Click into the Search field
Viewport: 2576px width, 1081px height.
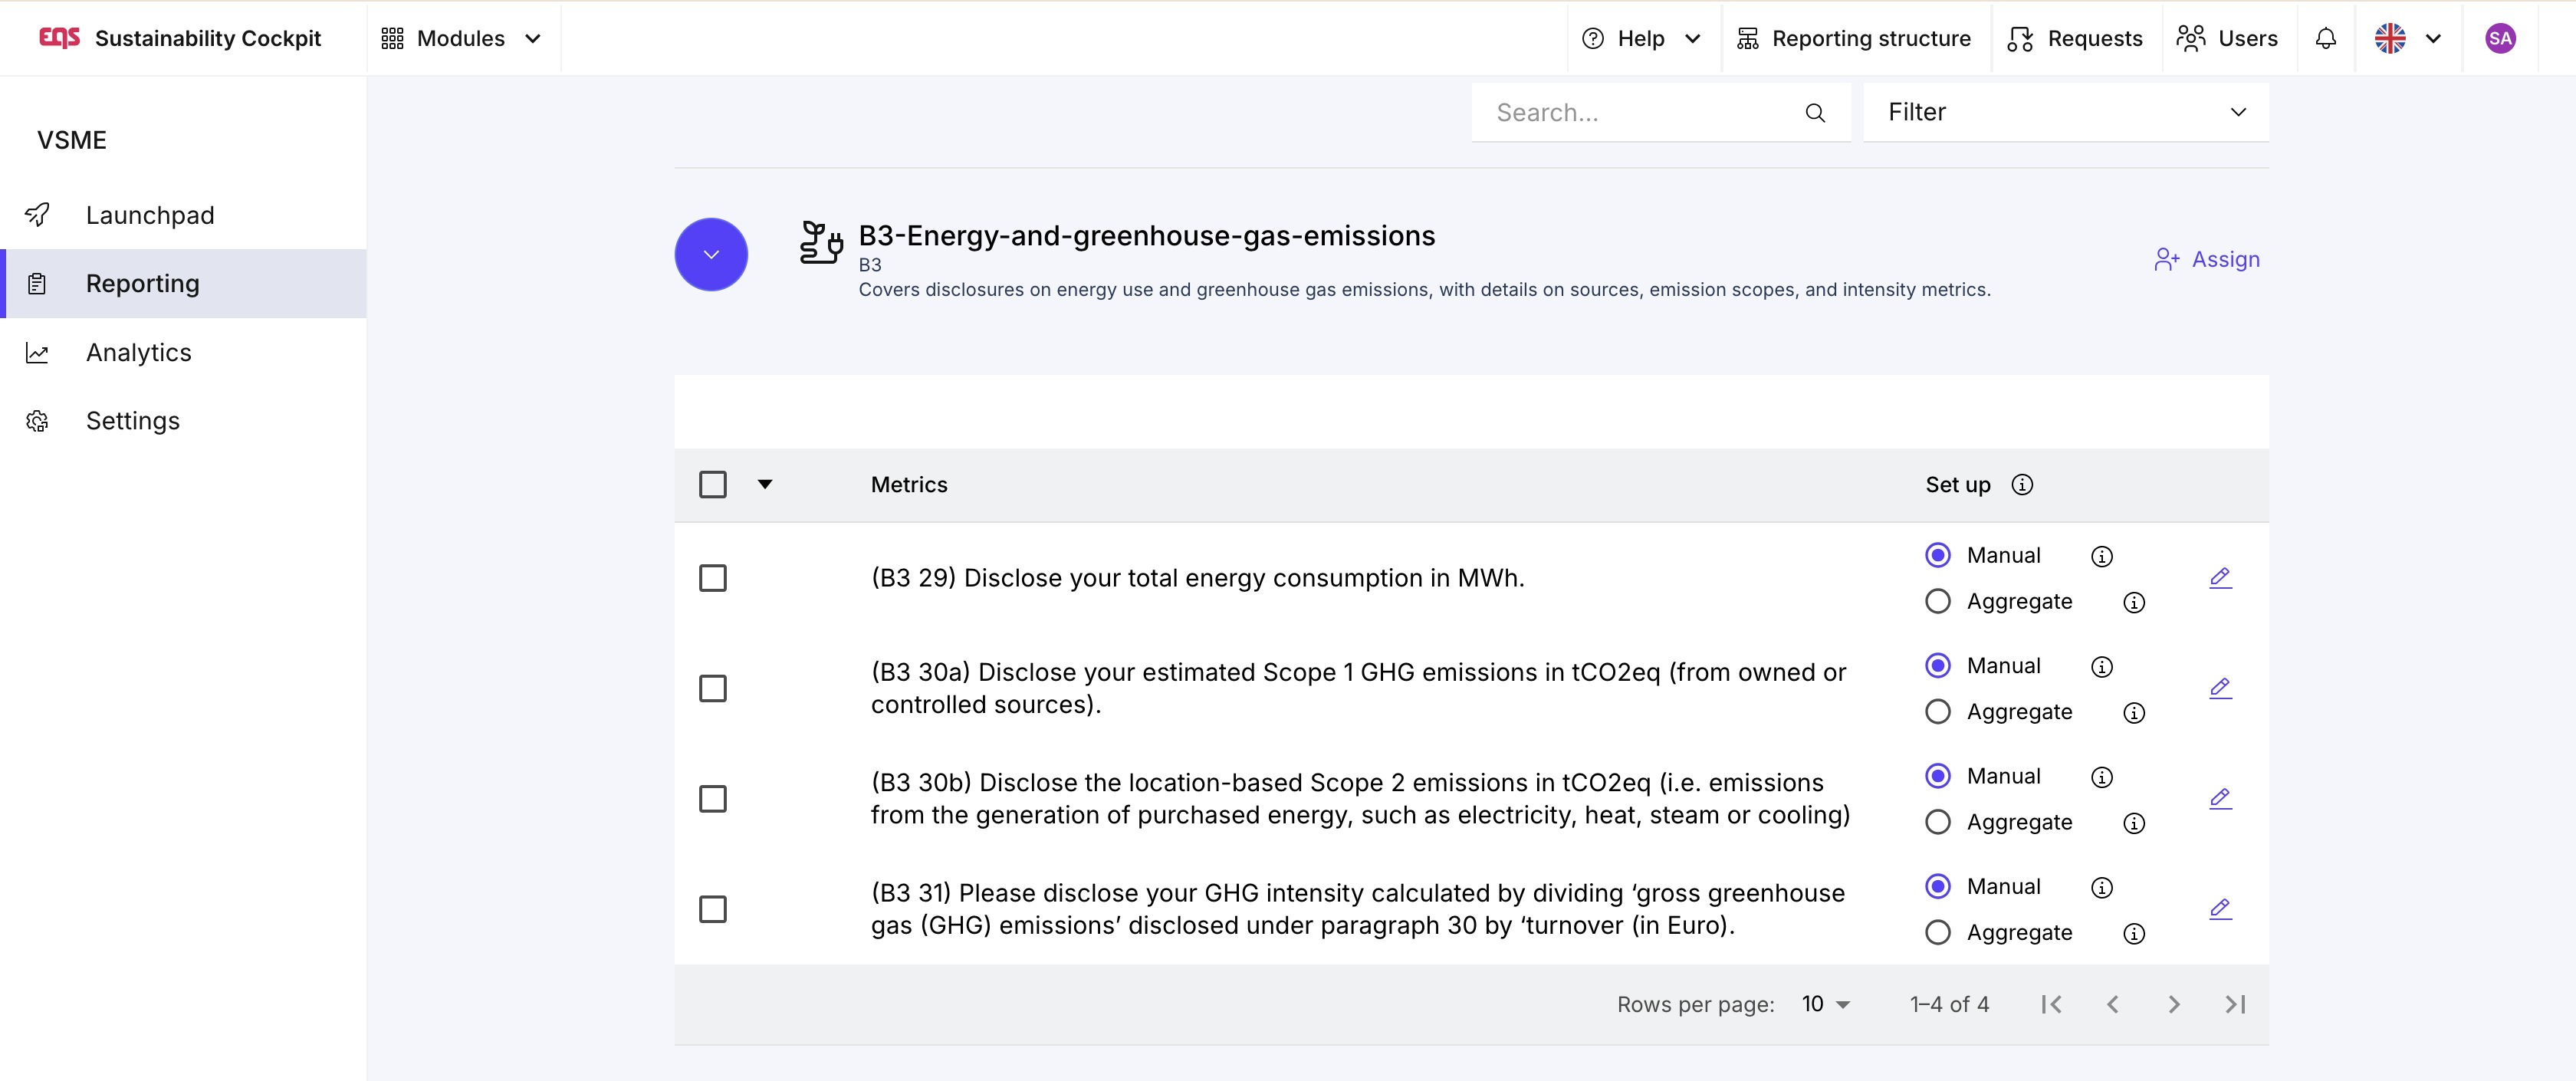(x=1640, y=113)
